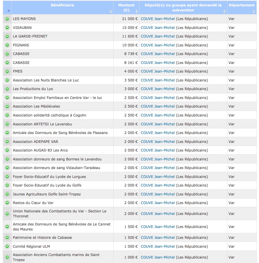Open COUVE Jean-Michel link in PIGNANS row
259x263 pixels.
coord(158,45)
